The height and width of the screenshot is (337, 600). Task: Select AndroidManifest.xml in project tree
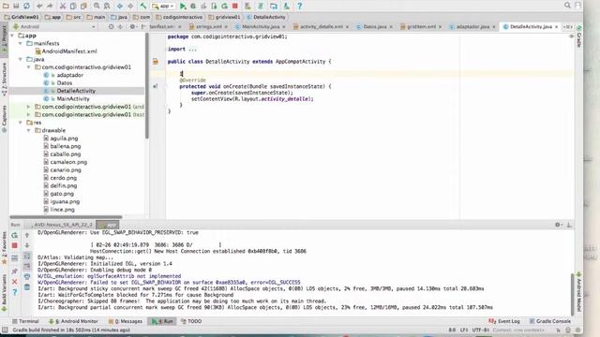coord(66,51)
